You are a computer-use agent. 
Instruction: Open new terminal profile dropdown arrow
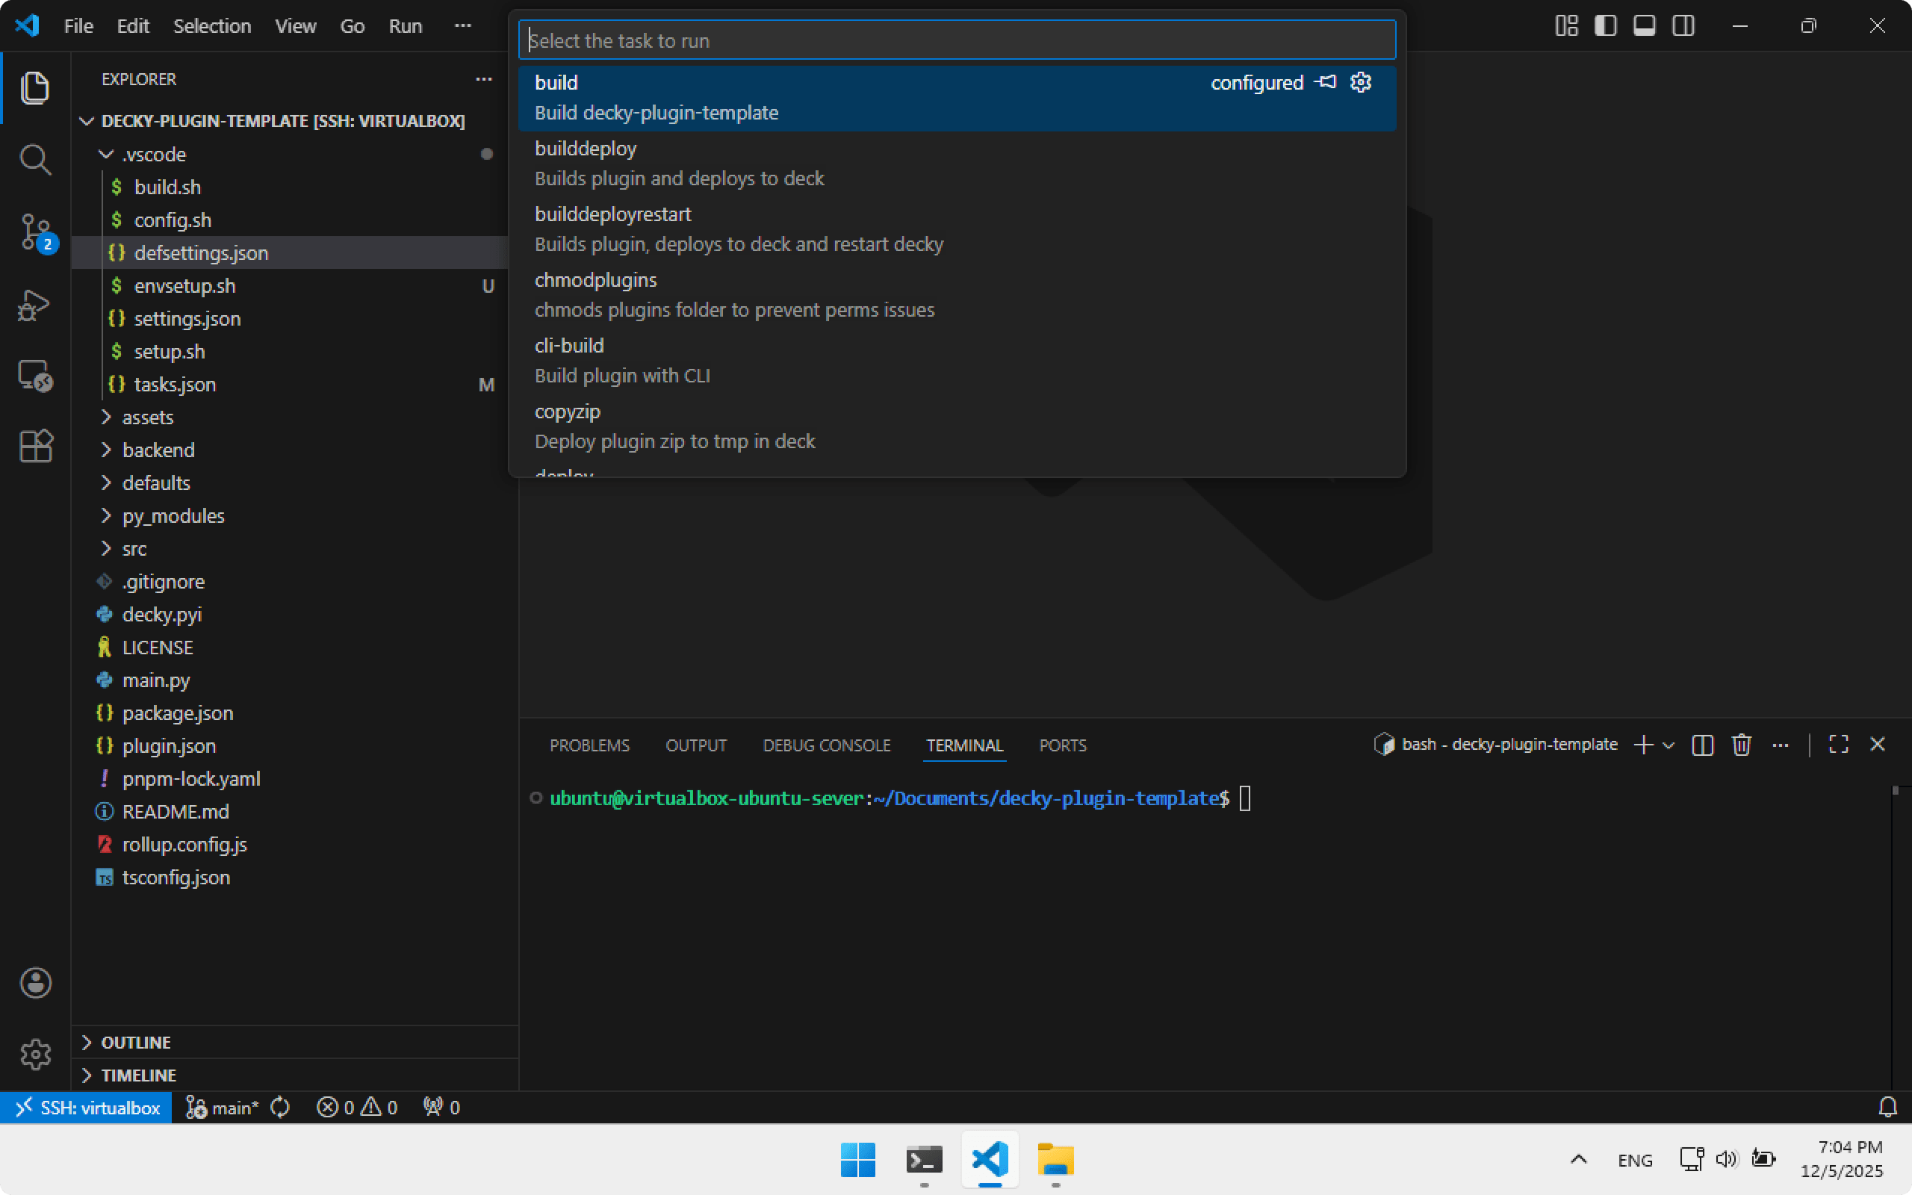(1669, 745)
